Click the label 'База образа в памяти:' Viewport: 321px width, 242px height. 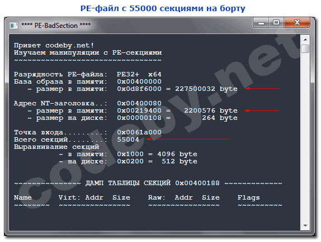pyautogui.click(x=60, y=82)
